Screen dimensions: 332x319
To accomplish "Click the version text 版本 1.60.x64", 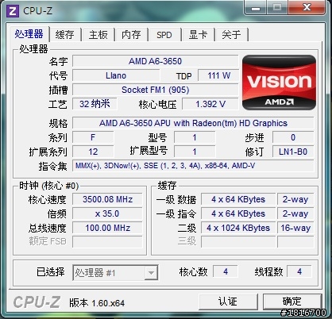I will (x=97, y=303).
